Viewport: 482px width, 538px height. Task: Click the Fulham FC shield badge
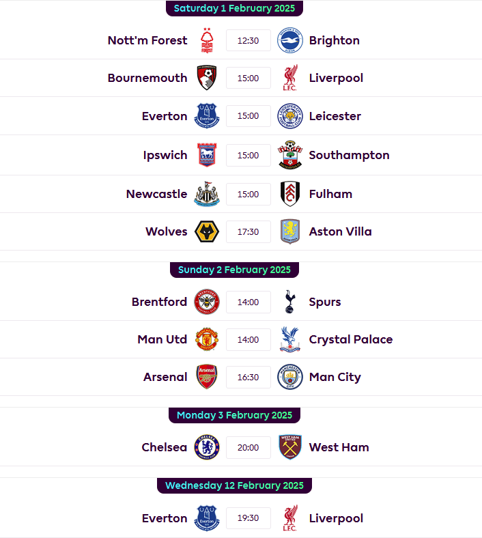(x=290, y=194)
